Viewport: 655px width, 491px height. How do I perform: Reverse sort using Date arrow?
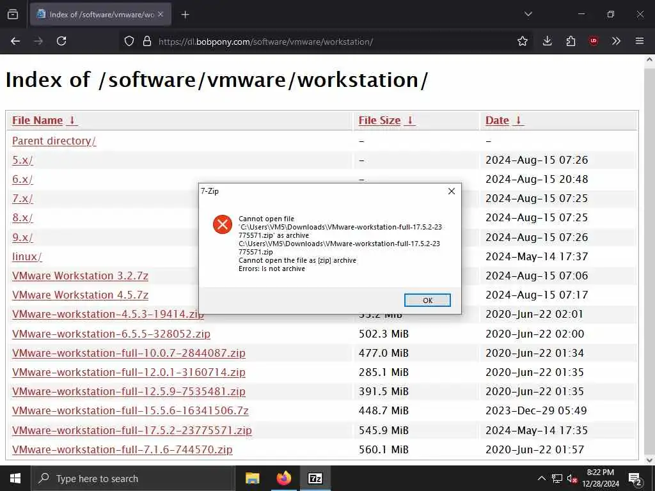[518, 120]
